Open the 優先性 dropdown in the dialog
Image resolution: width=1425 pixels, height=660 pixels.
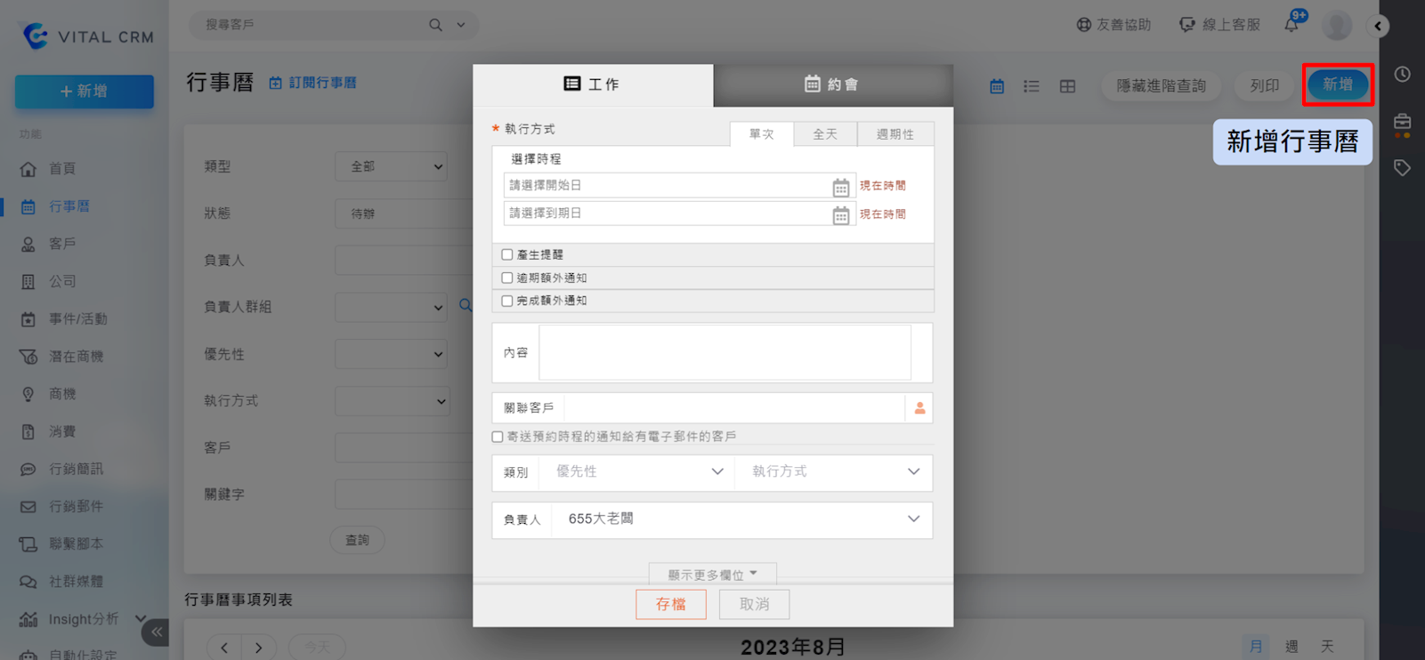tap(637, 472)
